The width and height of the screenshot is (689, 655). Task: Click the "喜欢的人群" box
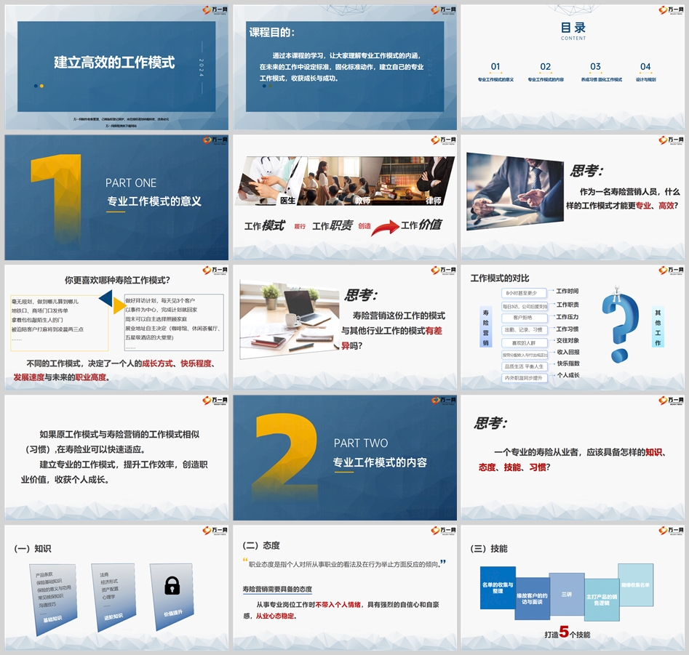click(525, 343)
